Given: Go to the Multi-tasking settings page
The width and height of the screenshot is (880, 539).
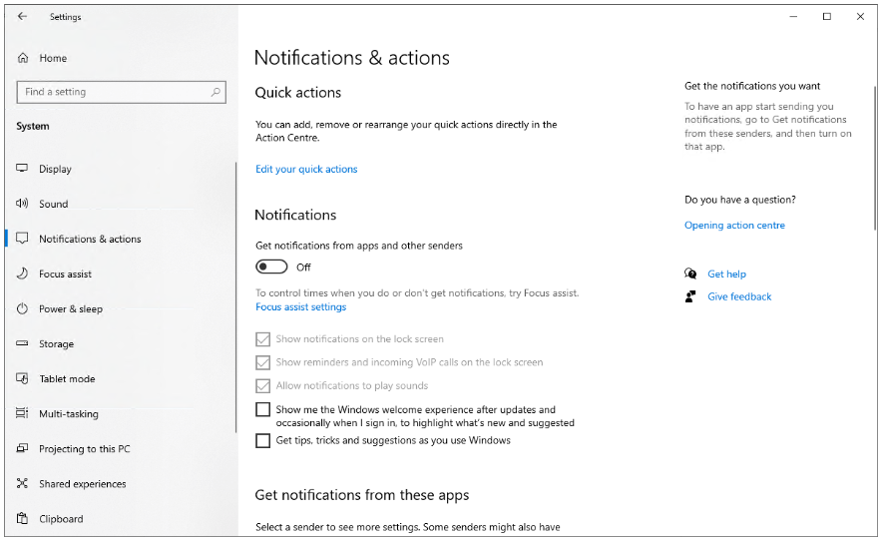Looking at the screenshot, I should click(68, 414).
